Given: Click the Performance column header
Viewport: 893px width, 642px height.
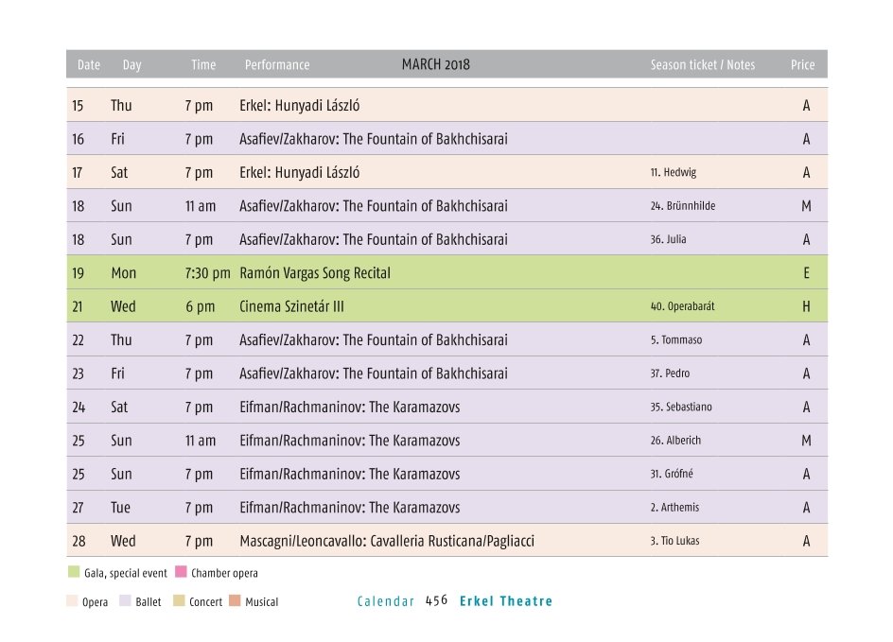Looking at the screenshot, I should (276, 65).
